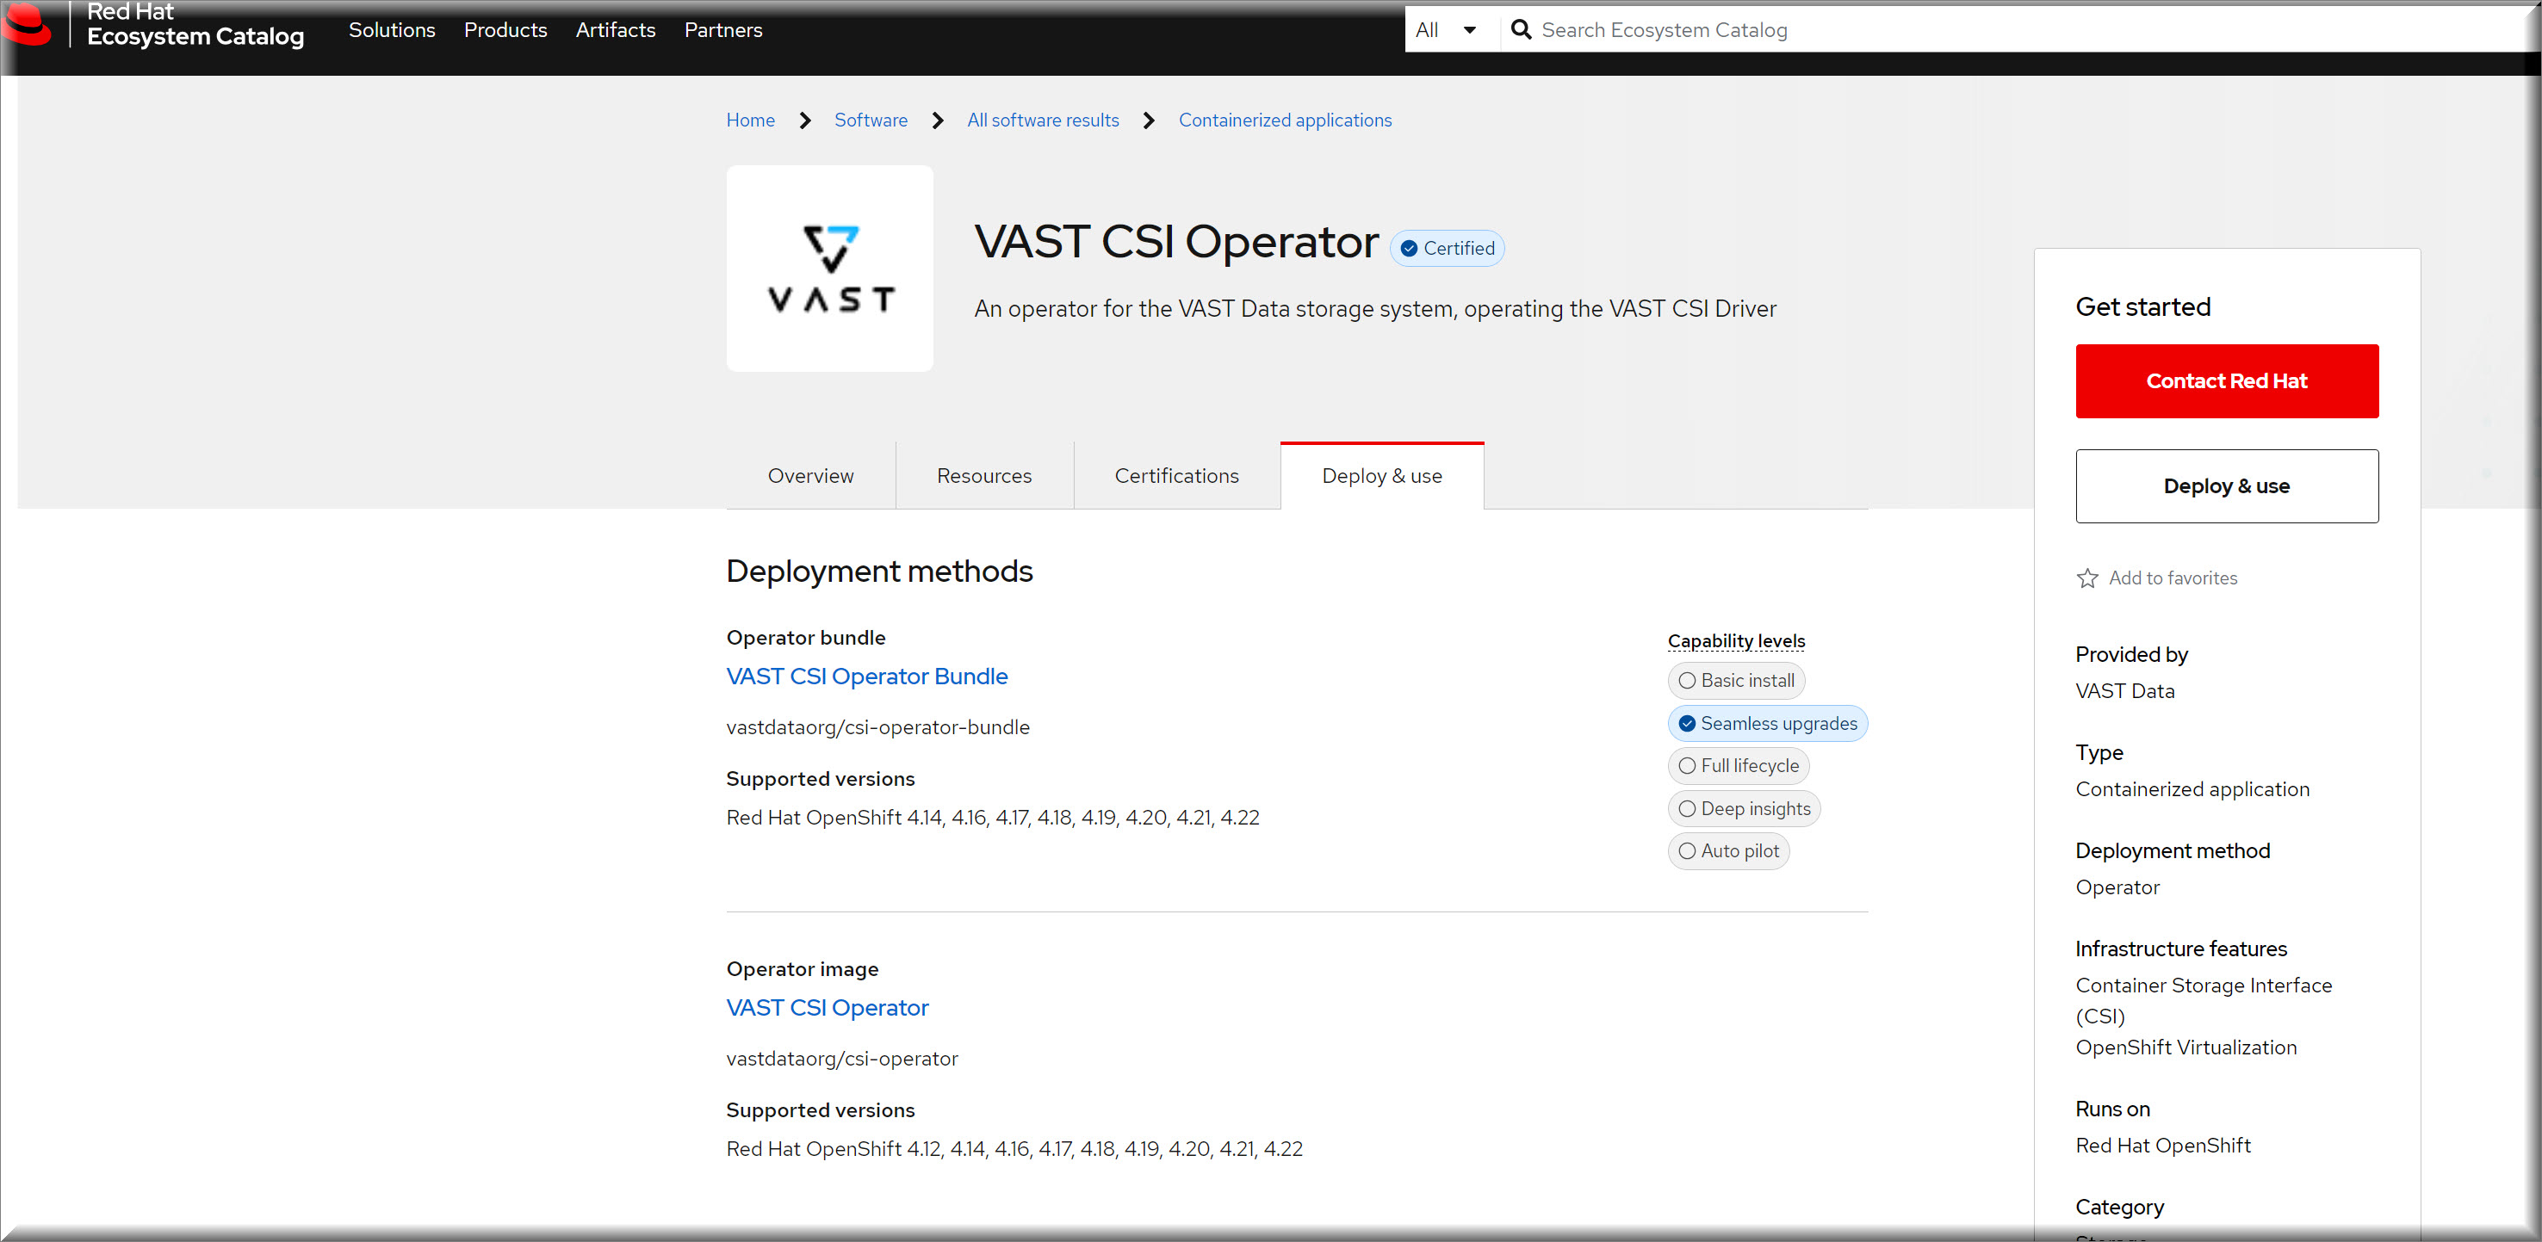Screen dimensions: 2542x1242
Task: Click the Certified badge checkmark icon
Action: [x=1409, y=249]
